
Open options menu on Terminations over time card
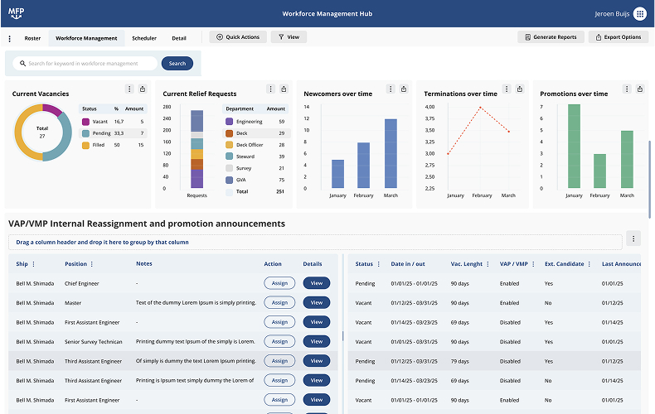tap(506, 89)
